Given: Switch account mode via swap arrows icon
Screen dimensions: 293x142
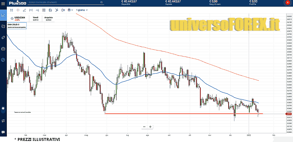Looking at the screenshot, I should (x=3, y=121).
